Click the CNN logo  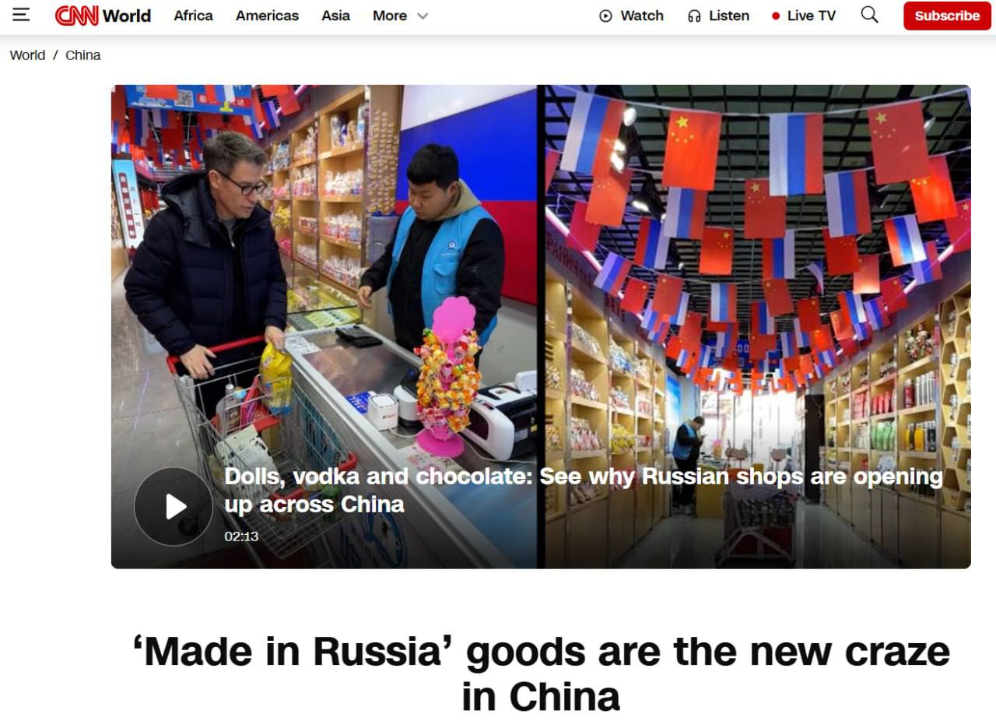coord(76,16)
